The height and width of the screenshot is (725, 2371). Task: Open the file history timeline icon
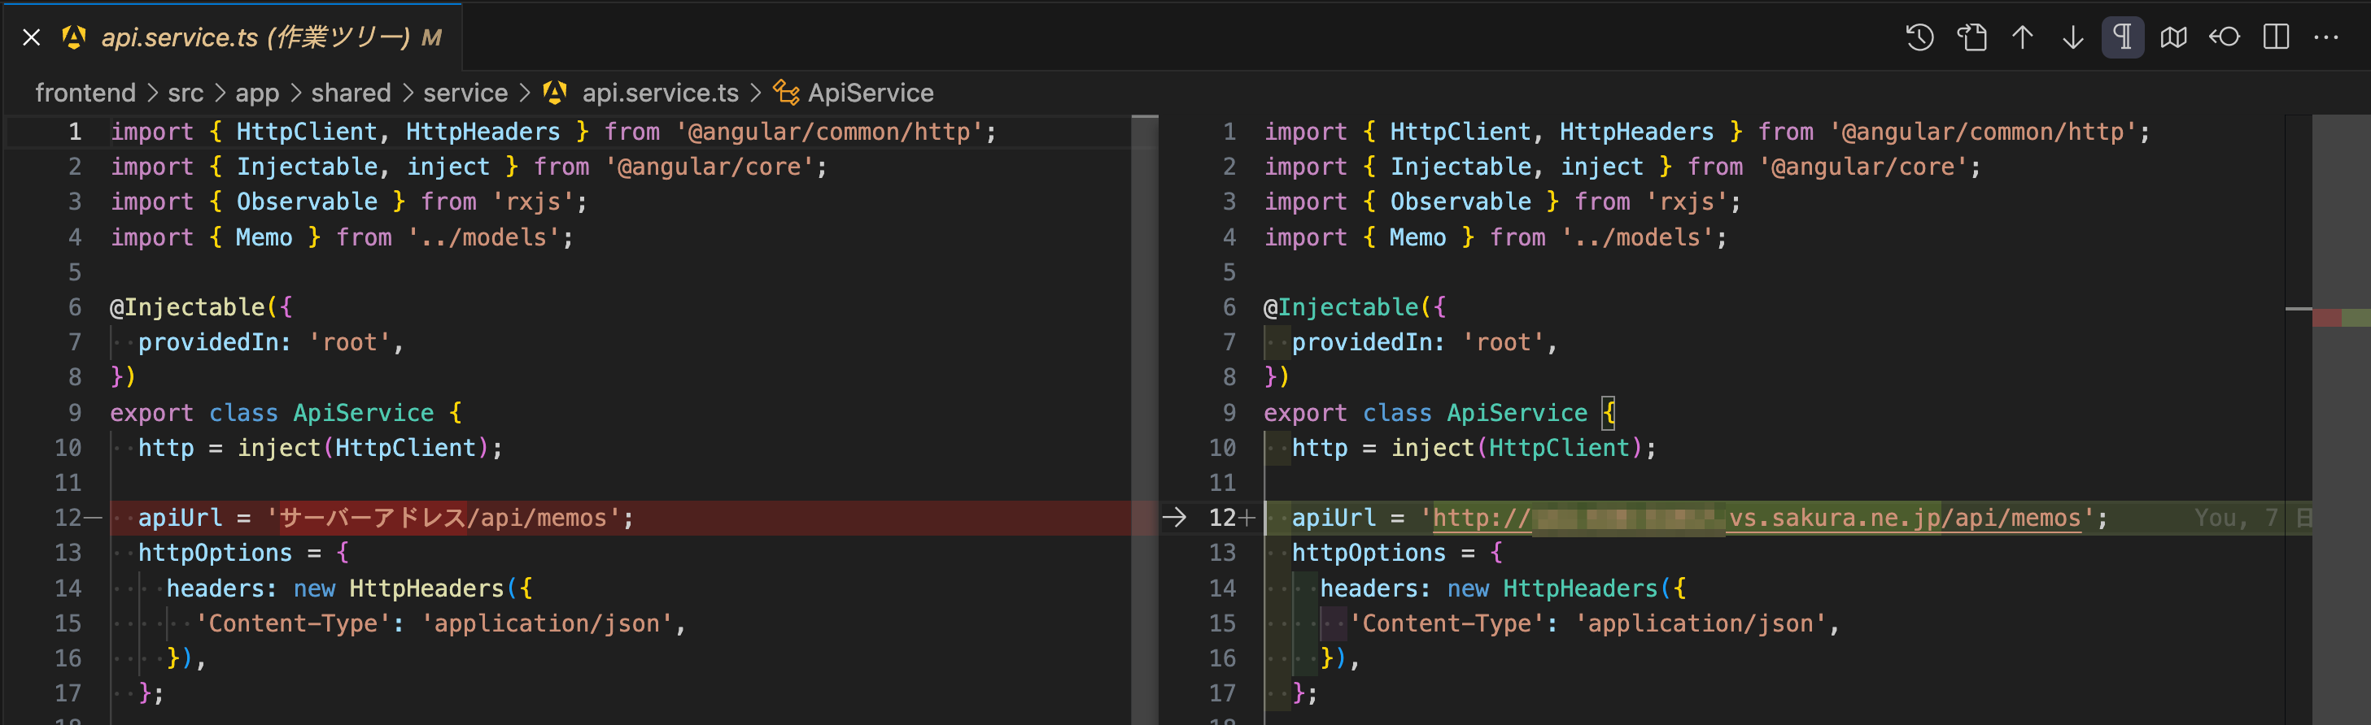[1919, 37]
